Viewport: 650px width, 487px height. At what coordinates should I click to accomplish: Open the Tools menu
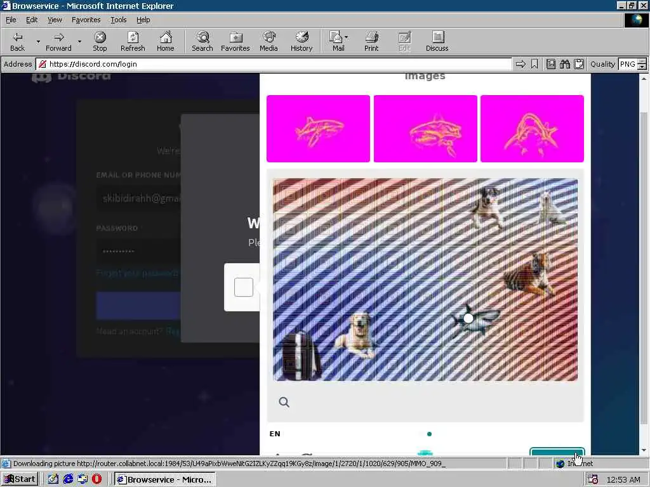(118, 20)
